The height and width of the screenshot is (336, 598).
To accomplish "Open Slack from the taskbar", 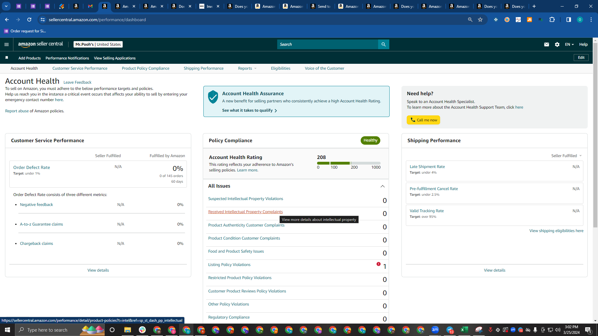I will coord(142,330).
